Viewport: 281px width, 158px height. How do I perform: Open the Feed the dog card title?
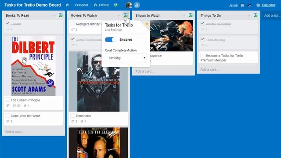coord(215,40)
